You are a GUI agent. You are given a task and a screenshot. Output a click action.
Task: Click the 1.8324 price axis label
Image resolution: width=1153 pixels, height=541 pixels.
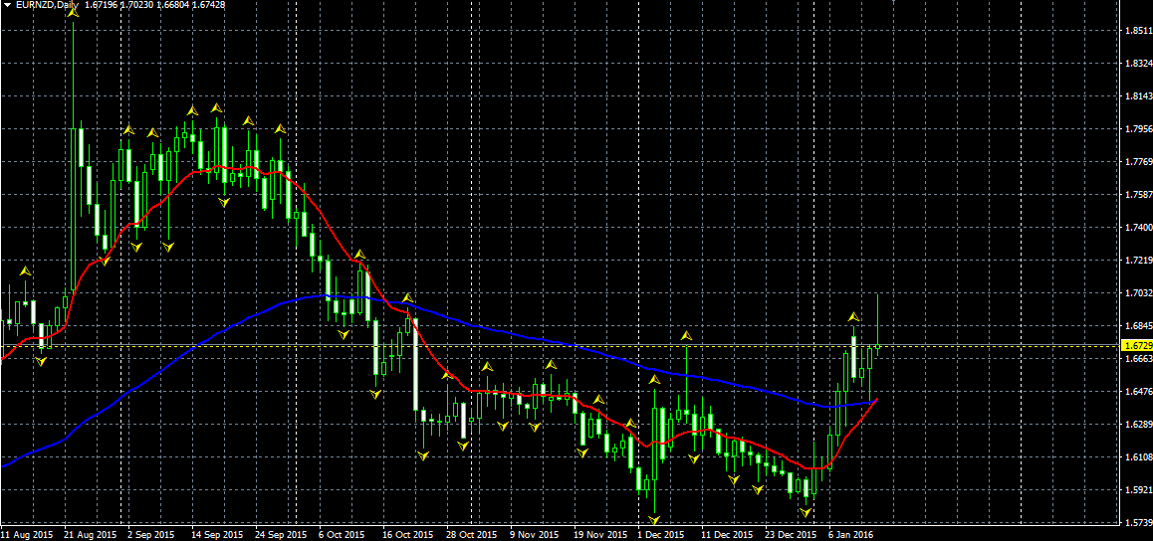pyautogui.click(x=1137, y=64)
